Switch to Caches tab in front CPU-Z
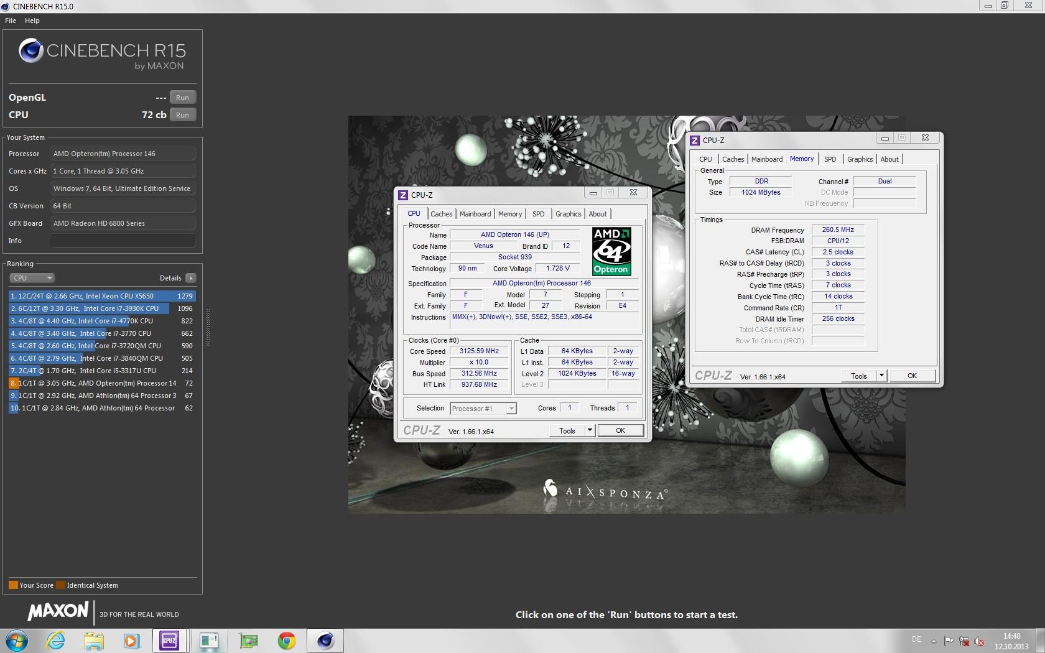The image size is (1045, 653). point(442,214)
